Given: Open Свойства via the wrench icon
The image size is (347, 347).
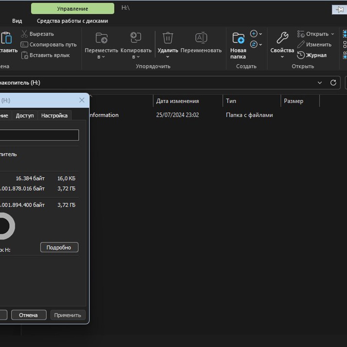Looking at the screenshot, I should (x=282, y=38).
